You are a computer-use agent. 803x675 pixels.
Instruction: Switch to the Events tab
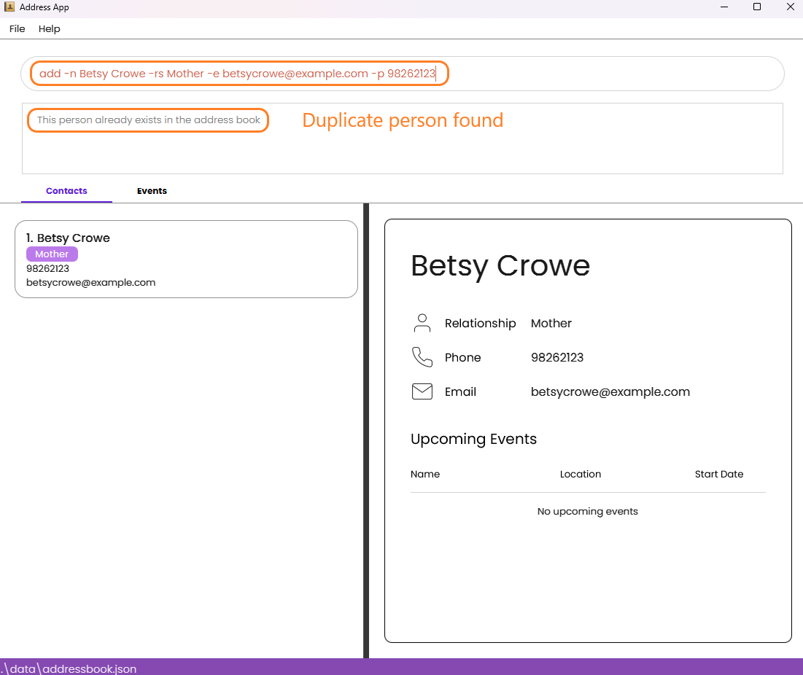point(152,191)
